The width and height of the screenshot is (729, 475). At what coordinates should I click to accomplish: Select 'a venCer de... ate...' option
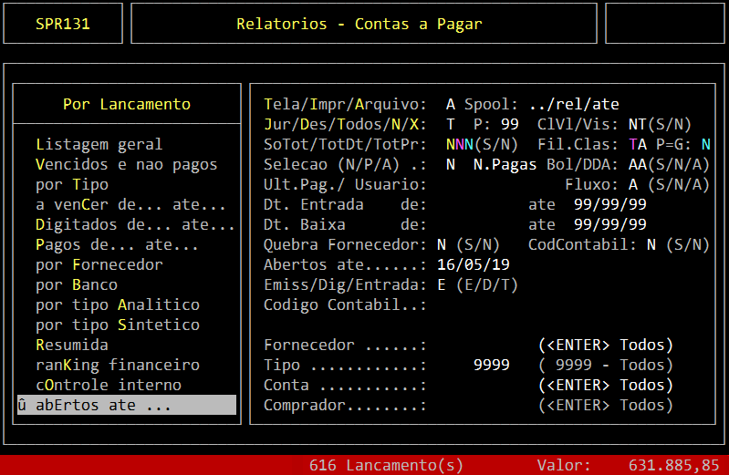(x=130, y=204)
